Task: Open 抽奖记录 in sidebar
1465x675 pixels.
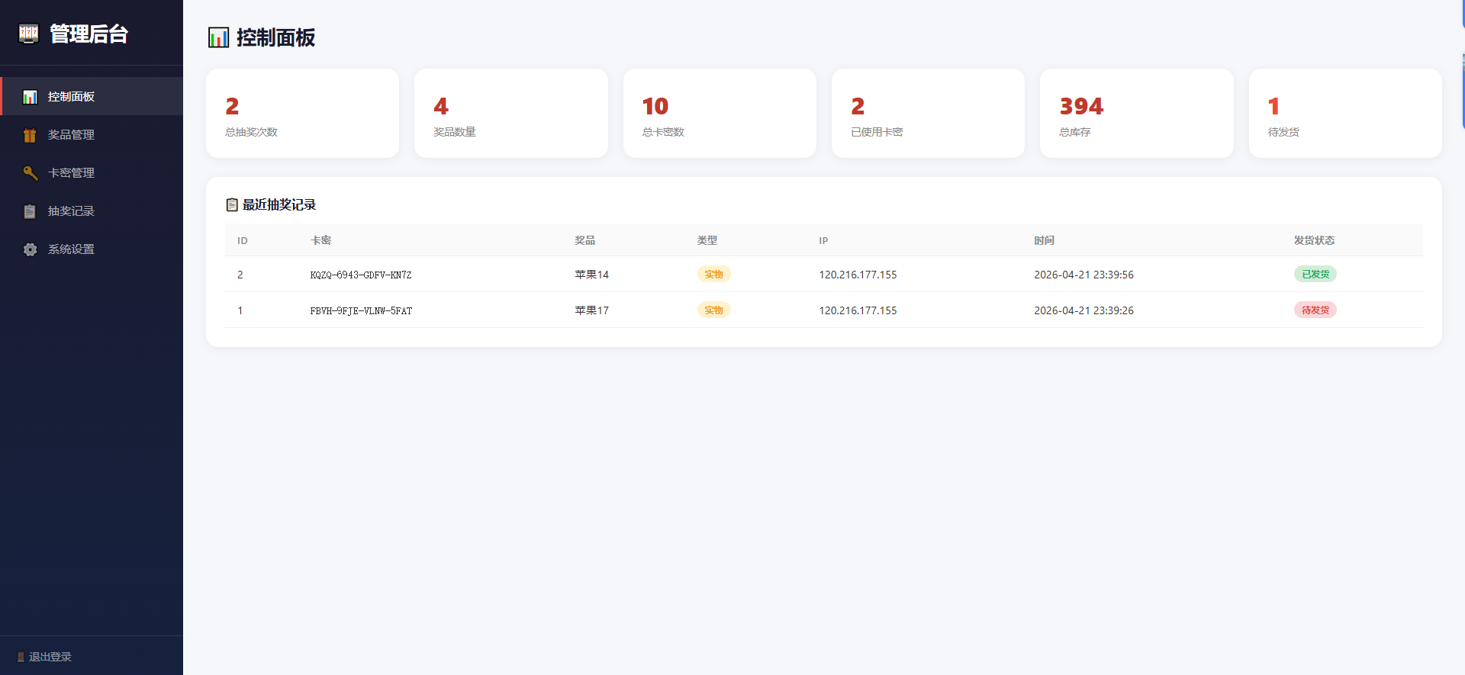Action: pyautogui.click(x=71, y=211)
